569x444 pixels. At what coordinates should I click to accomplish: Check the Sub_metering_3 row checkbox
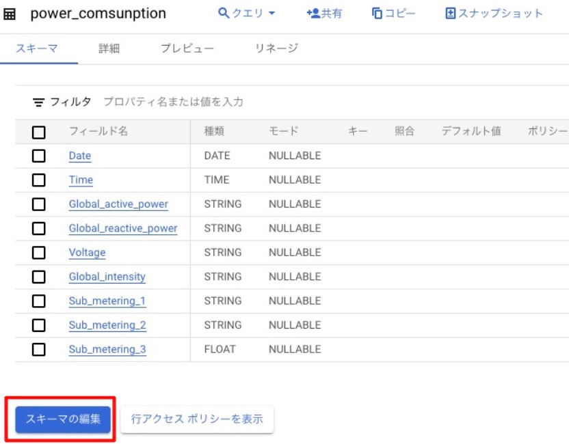tap(39, 350)
